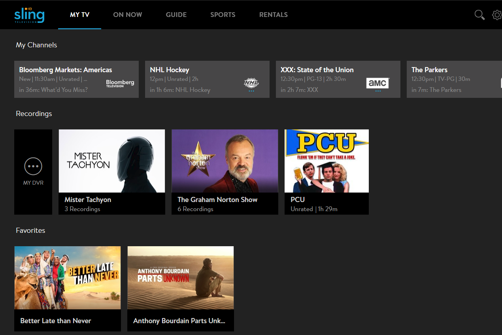This screenshot has width=502, height=335.
Task: Click the "Anthony Bourdain Parts Unk..." caption
Action: pos(179,321)
